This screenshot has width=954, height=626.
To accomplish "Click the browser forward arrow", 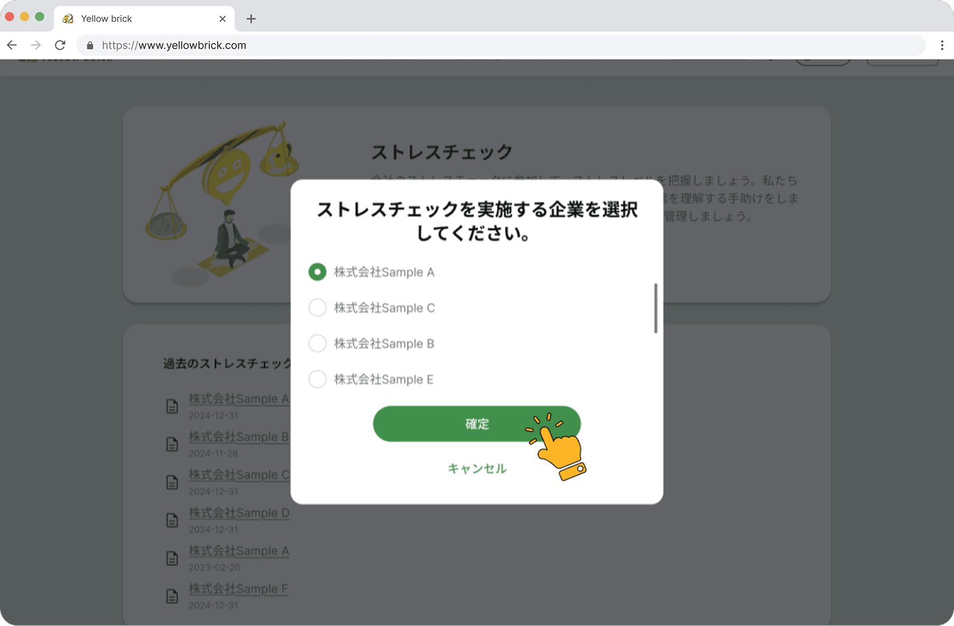I will [36, 45].
